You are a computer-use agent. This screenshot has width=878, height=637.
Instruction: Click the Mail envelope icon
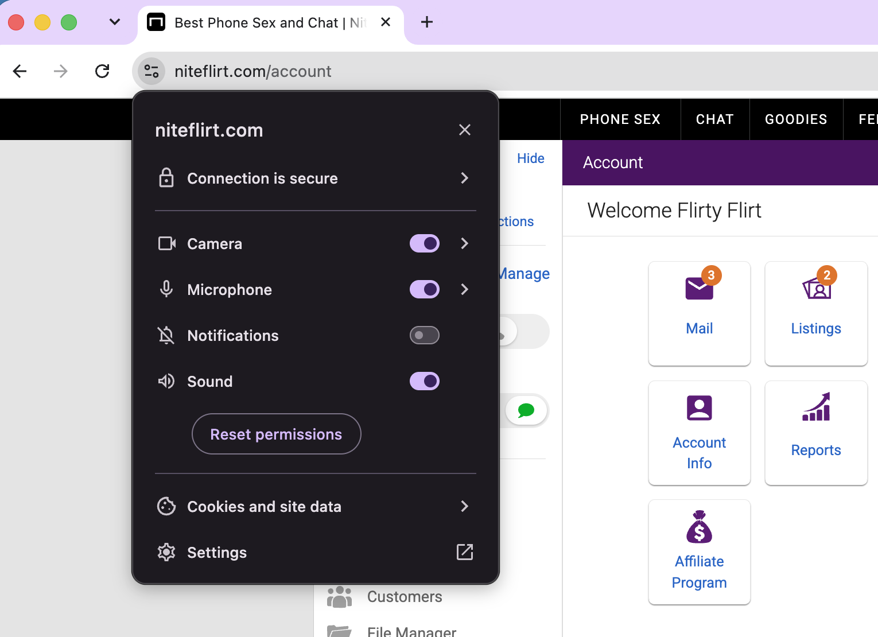pyautogui.click(x=699, y=288)
